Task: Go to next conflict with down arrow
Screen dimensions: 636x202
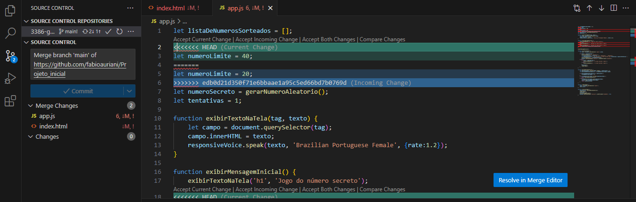Action: (602, 8)
